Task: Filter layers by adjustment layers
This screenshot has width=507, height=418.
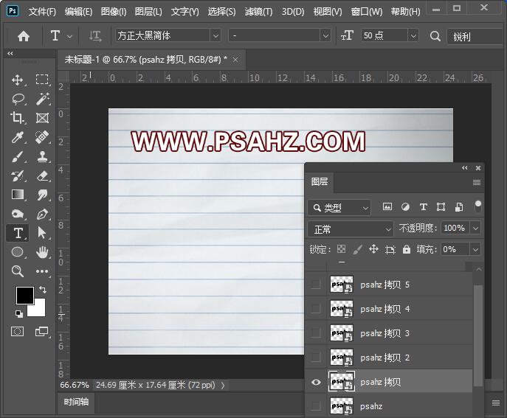Action: pyautogui.click(x=405, y=206)
